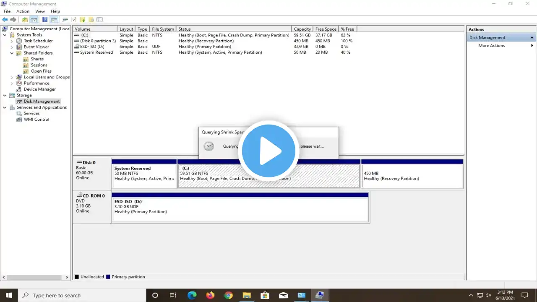
Task: Collapse the Storage tree node
Action: (x=5, y=95)
